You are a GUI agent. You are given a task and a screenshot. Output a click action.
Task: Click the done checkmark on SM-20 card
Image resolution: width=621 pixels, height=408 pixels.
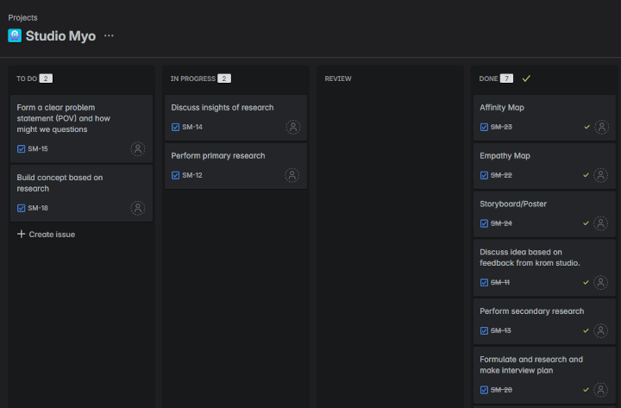[586, 390]
